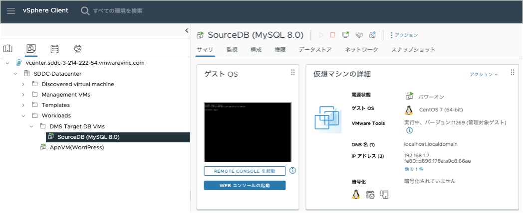The height and width of the screenshot is (213, 523).
Task: Switch to Storage inventory view
Action: pyautogui.click(x=54, y=49)
